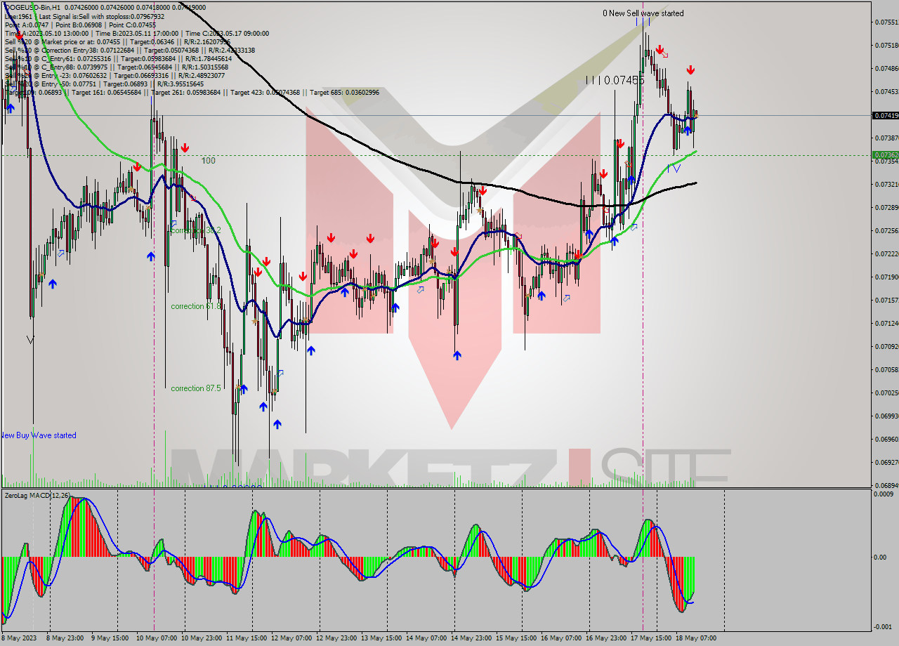Click the '10 May 07:00' time axis label
Viewport: 899px width, 646px height.
coord(157,638)
